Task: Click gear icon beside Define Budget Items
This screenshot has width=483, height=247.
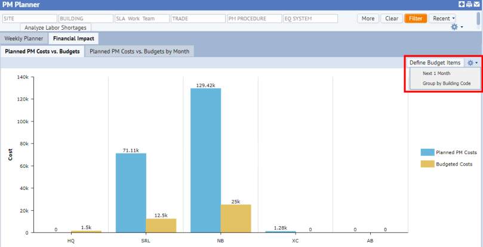Action: pyautogui.click(x=472, y=62)
